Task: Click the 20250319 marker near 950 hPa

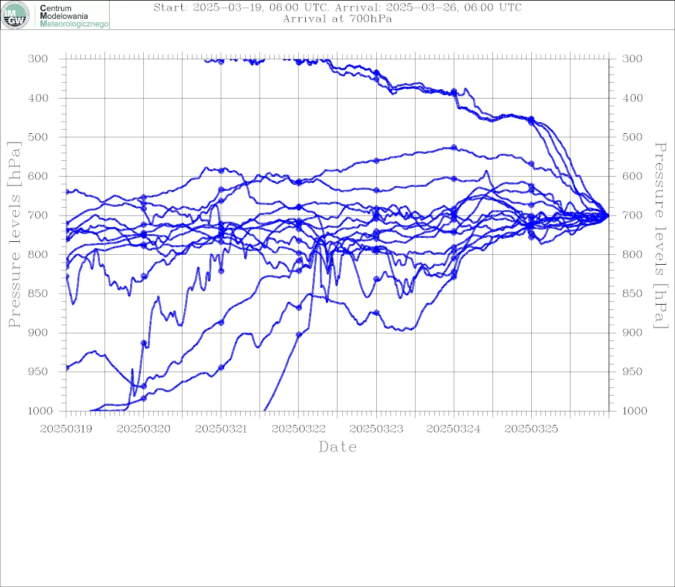Action: click(67, 368)
